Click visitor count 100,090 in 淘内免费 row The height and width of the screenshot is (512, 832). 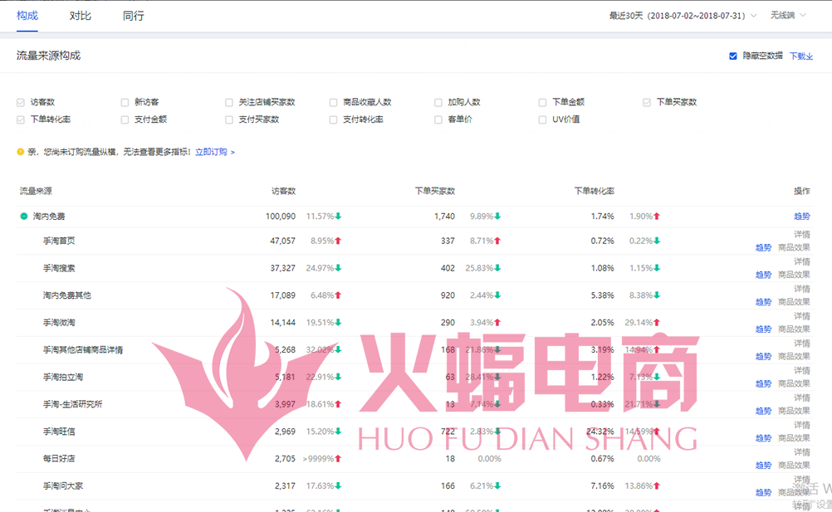click(280, 217)
